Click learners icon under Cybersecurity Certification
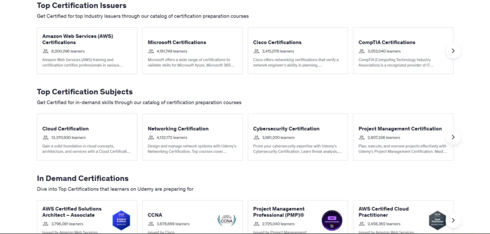The width and height of the screenshot is (490, 234). tap(256, 137)
